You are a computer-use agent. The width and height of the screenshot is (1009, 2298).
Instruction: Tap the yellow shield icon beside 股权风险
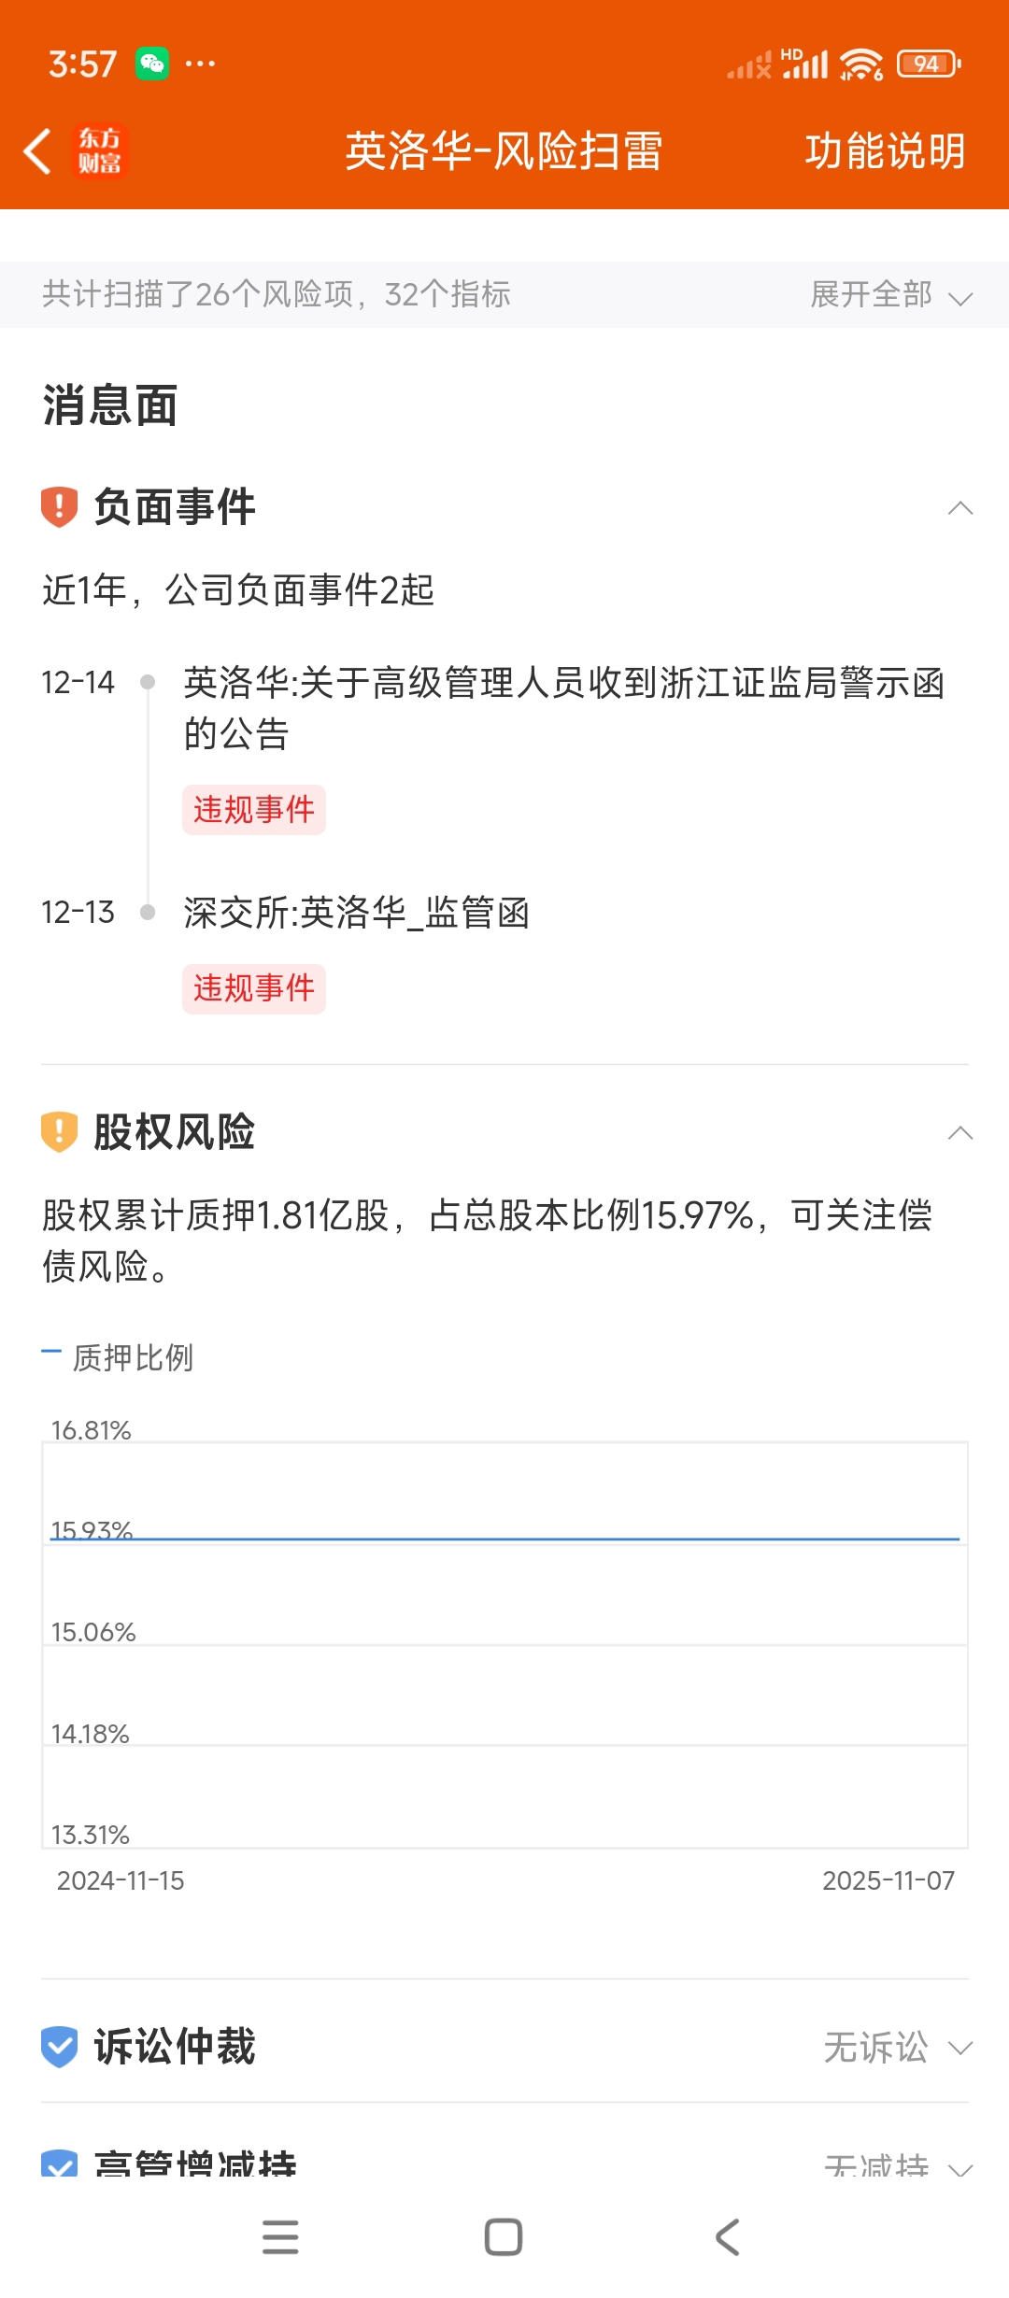(59, 1132)
